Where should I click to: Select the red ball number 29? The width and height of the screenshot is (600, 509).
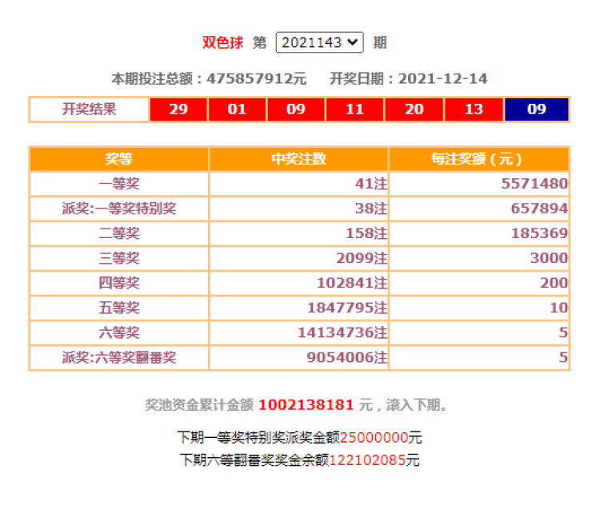coord(178,109)
